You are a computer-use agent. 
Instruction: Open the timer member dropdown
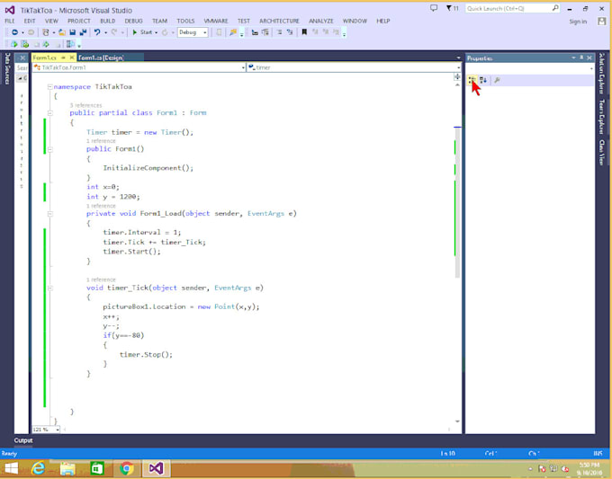point(354,67)
